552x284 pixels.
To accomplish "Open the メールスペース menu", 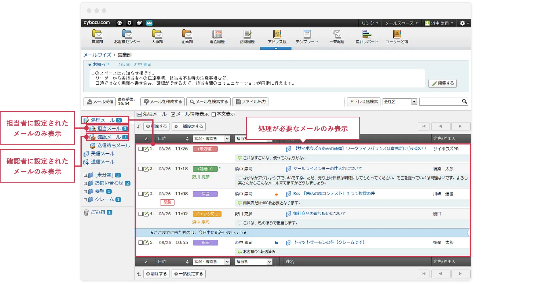I will tap(401, 23).
